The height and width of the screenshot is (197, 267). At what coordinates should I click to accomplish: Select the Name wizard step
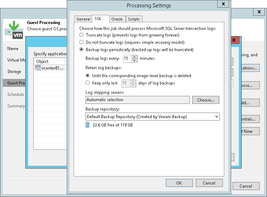tap(13, 49)
